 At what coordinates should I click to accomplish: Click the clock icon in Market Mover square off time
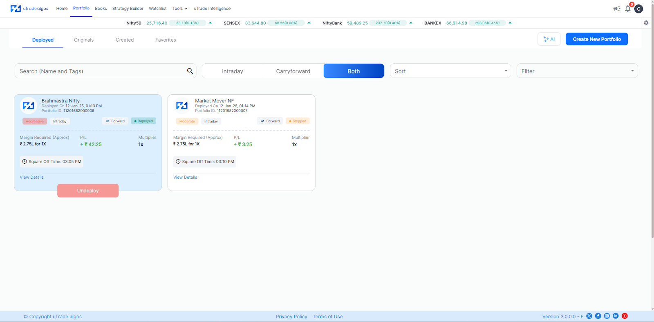click(x=178, y=162)
